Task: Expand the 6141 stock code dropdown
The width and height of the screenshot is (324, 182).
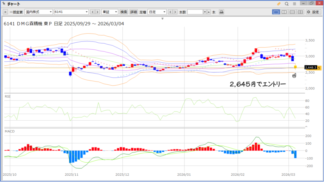Action: point(87,12)
